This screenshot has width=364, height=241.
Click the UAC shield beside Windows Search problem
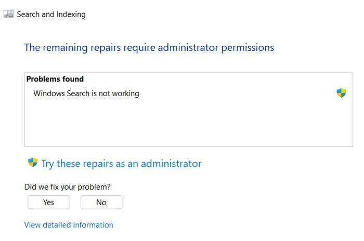pyautogui.click(x=341, y=93)
